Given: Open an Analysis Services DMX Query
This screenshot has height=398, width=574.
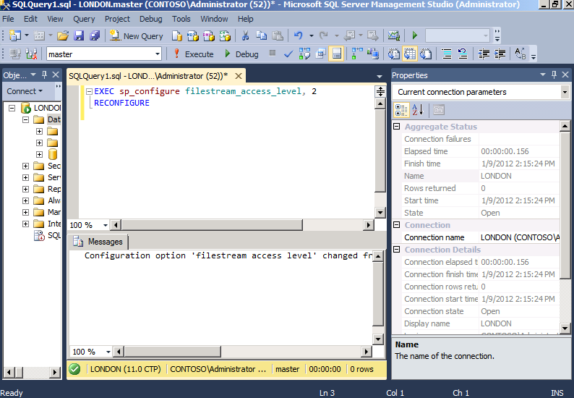Looking at the screenshot, I should (x=209, y=35).
